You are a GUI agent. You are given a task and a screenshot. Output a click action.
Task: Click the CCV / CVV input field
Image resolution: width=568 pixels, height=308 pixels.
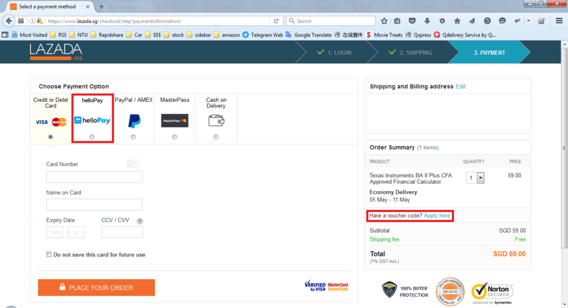pyautogui.click(x=122, y=232)
